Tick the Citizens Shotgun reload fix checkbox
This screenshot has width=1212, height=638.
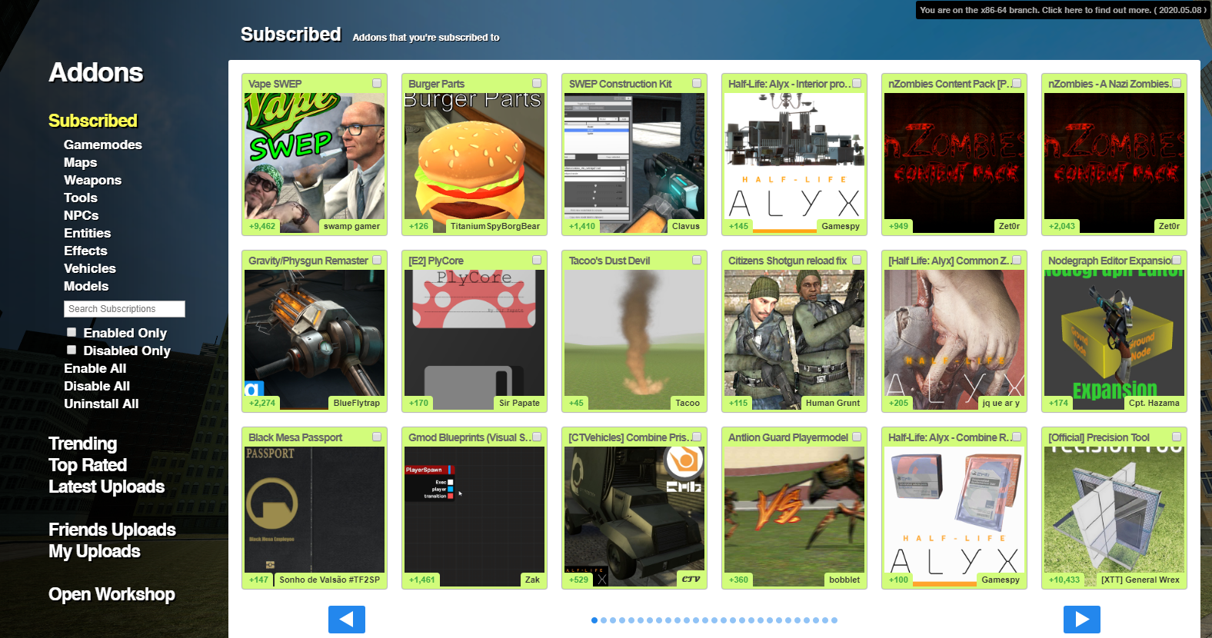coord(857,260)
